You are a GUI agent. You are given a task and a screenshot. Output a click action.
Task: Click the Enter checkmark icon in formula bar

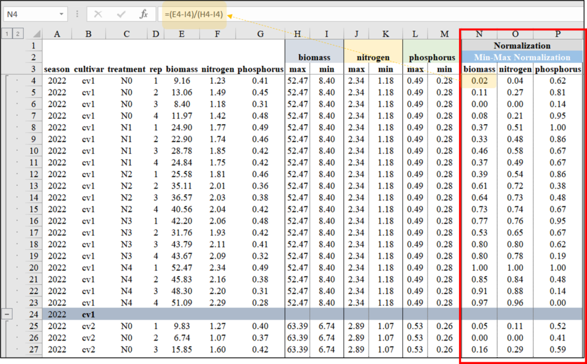[x=121, y=14]
